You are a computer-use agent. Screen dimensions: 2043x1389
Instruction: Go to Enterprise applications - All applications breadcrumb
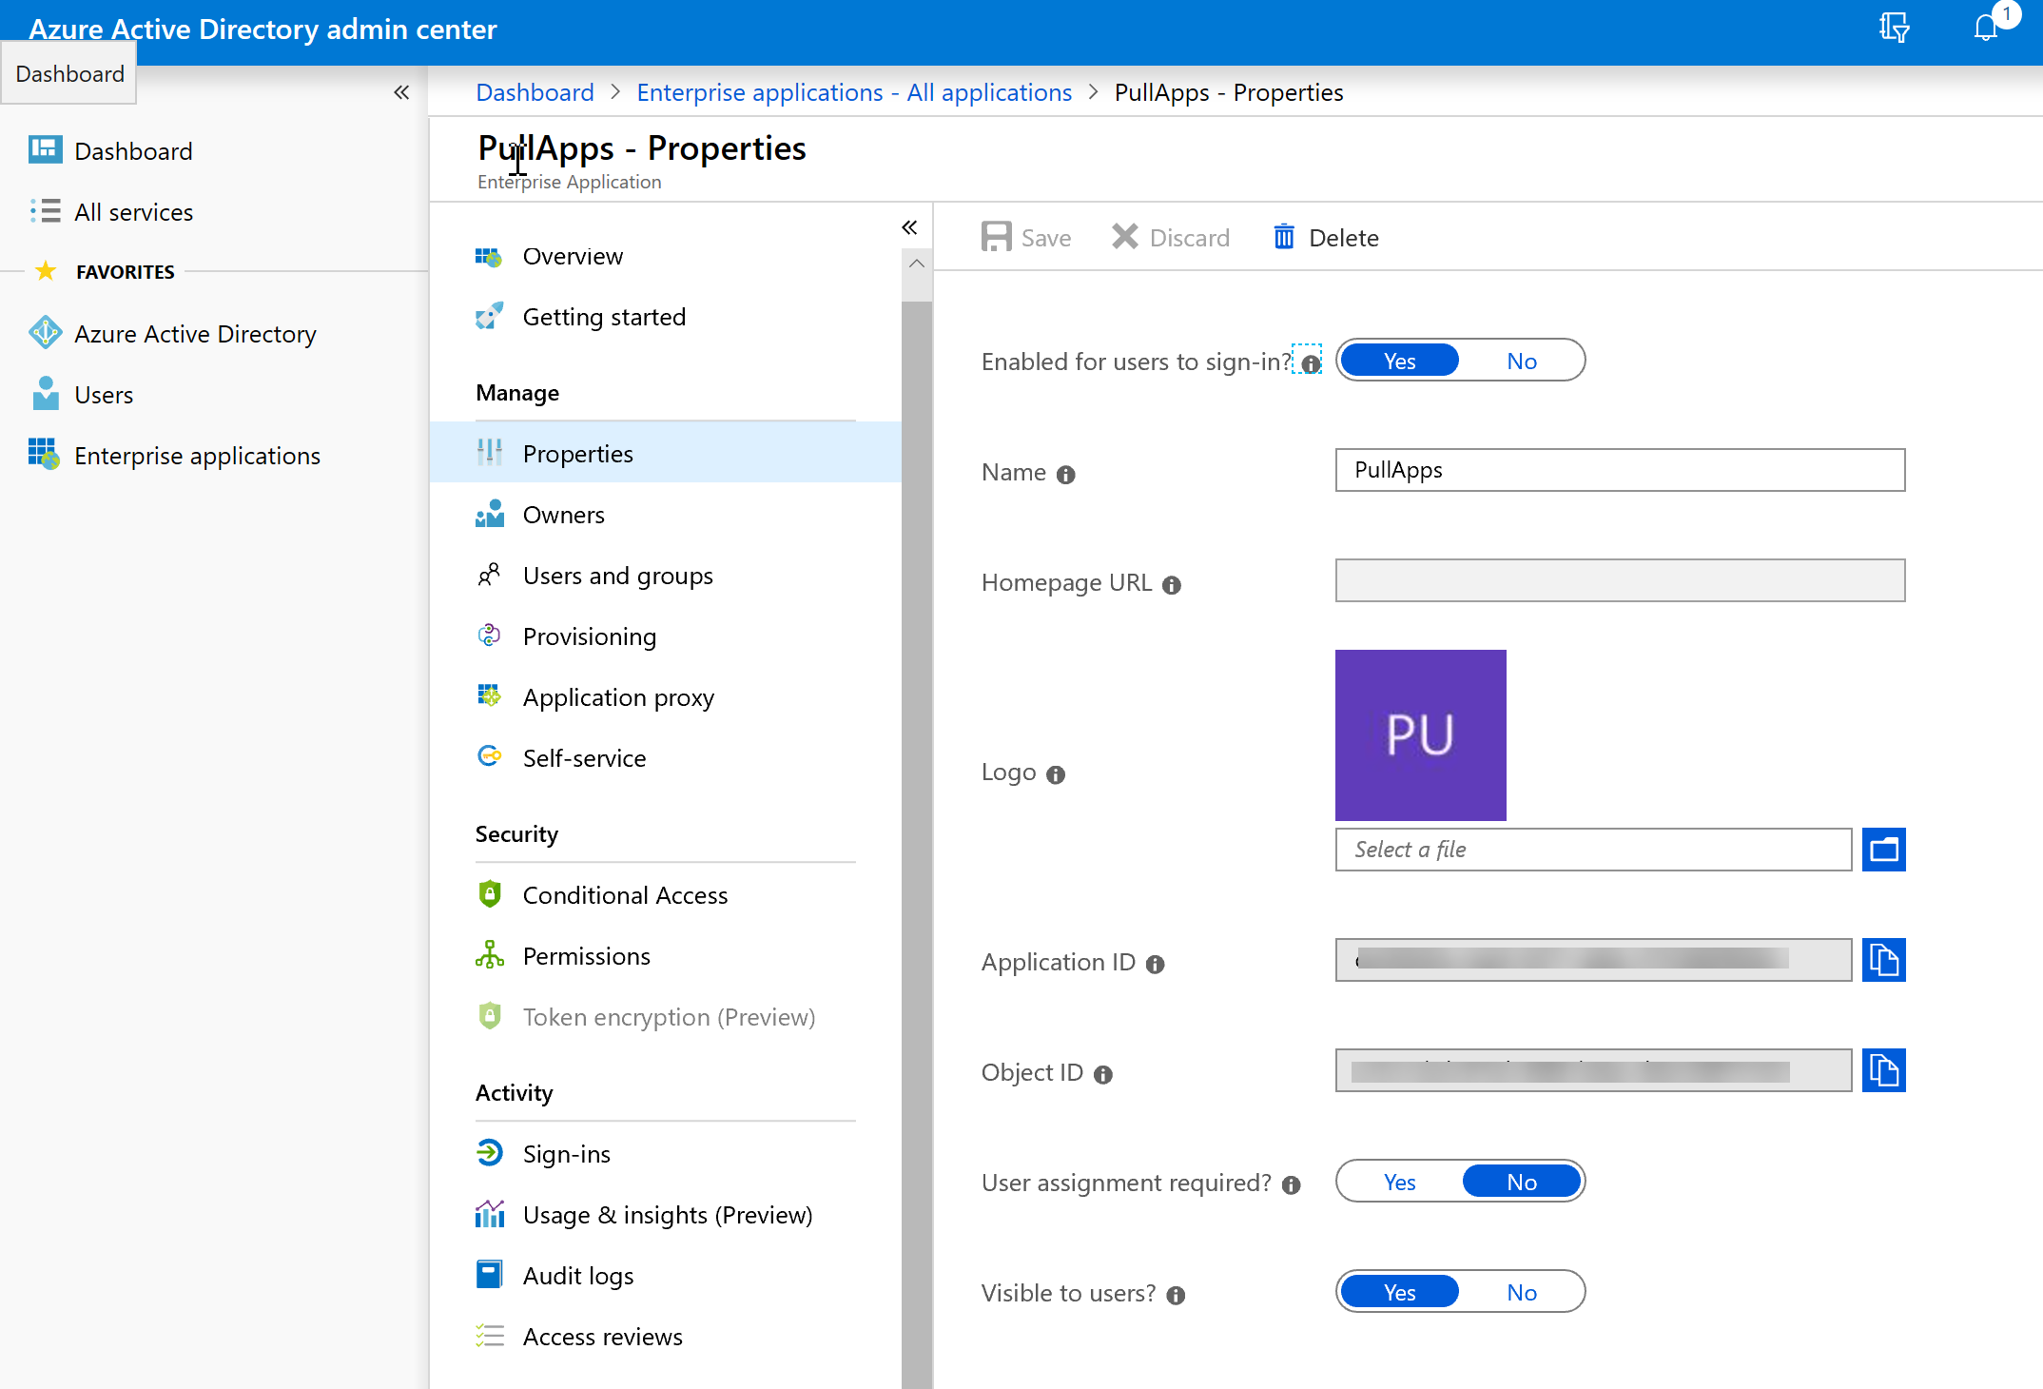pos(854,92)
